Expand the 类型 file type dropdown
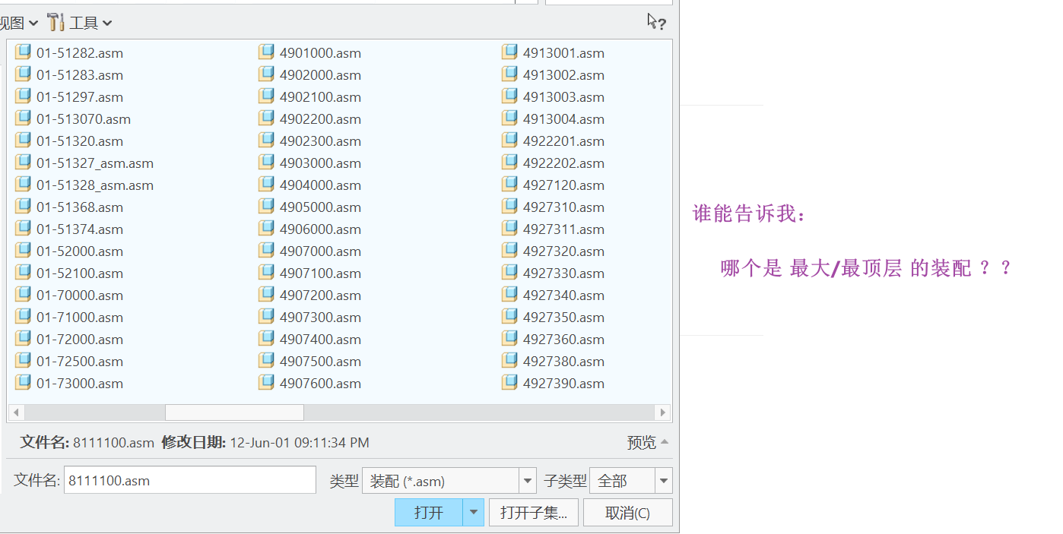This screenshot has height=534, width=1063. point(528,481)
